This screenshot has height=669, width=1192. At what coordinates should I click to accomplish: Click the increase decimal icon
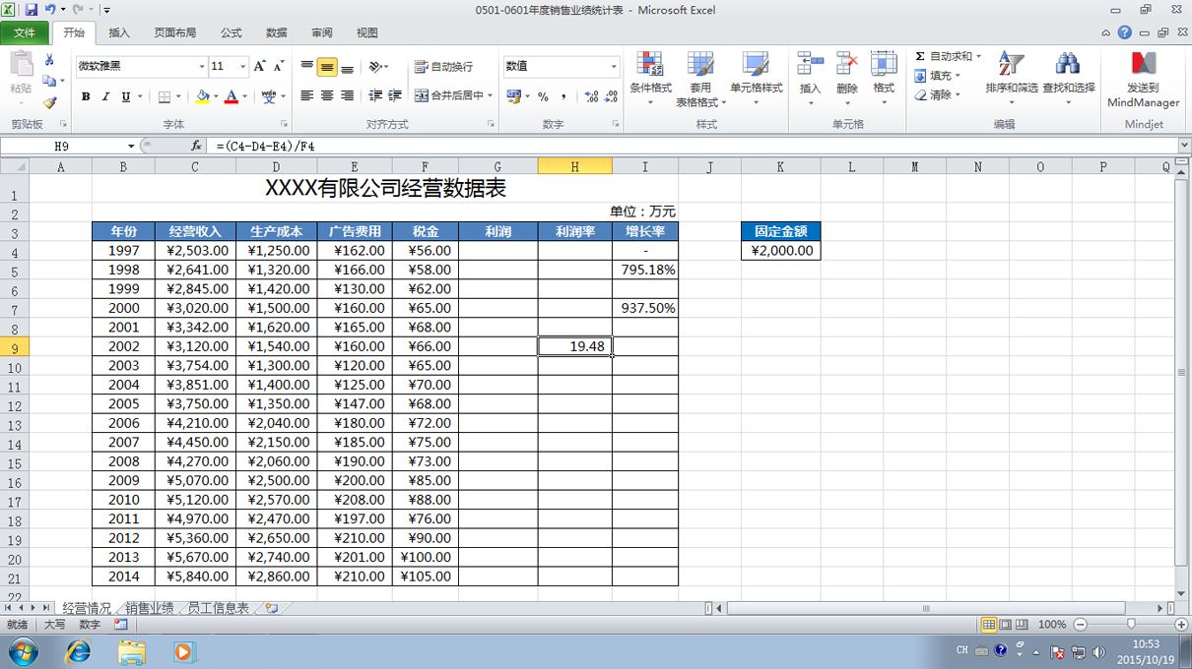[x=591, y=96]
